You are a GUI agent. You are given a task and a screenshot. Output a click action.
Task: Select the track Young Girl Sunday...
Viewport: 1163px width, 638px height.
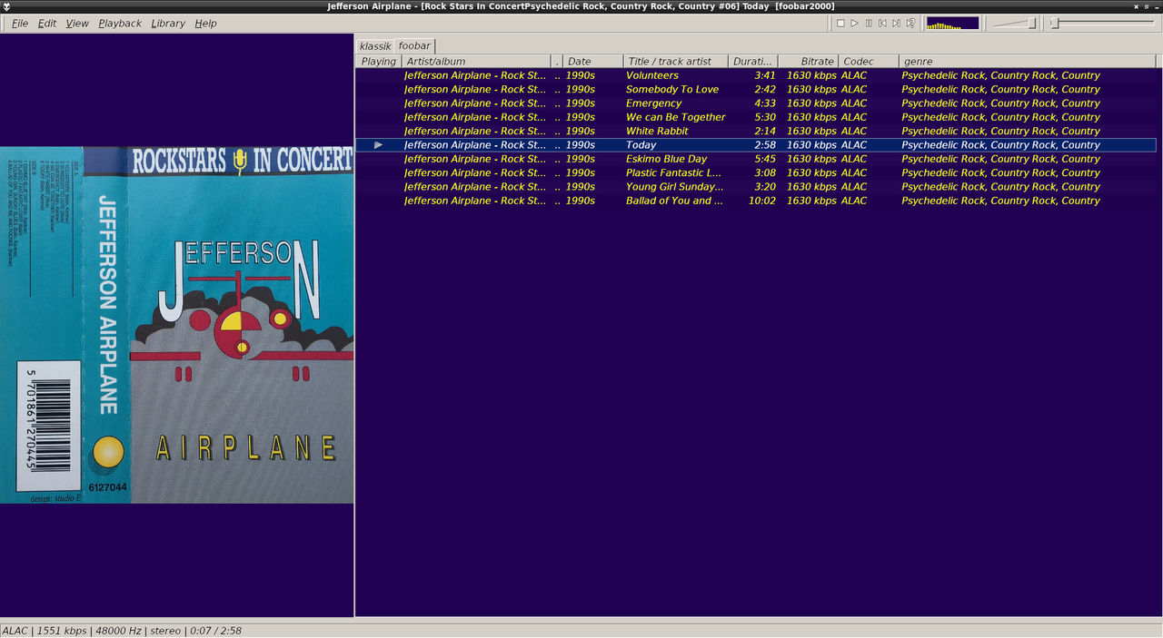pyautogui.click(x=755, y=187)
